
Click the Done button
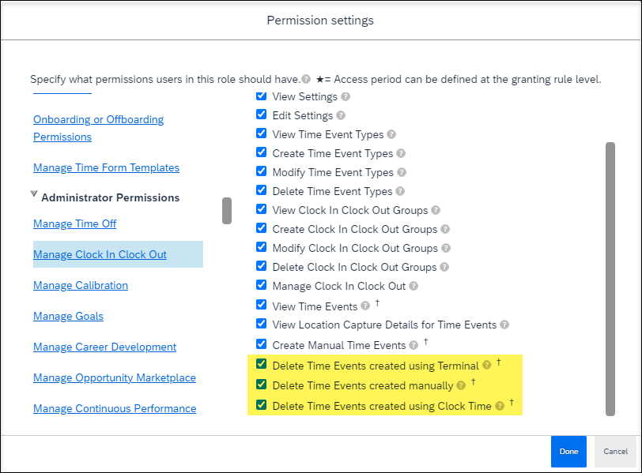click(x=568, y=452)
